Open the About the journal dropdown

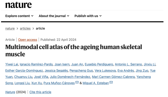point(54,16)
